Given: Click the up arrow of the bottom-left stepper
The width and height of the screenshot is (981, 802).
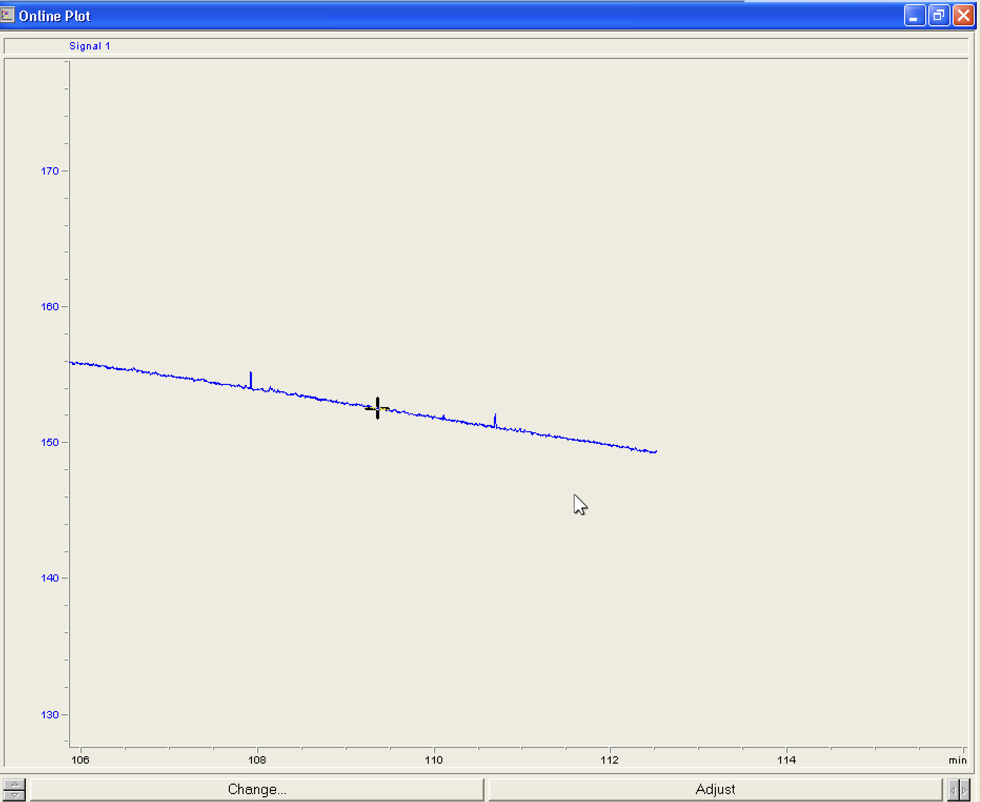Looking at the screenshot, I should point(14,784).
